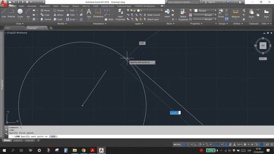Click the Mirror tool
Image resolution: width=274 pixels, height=154 pixels.
pos(58,15)
